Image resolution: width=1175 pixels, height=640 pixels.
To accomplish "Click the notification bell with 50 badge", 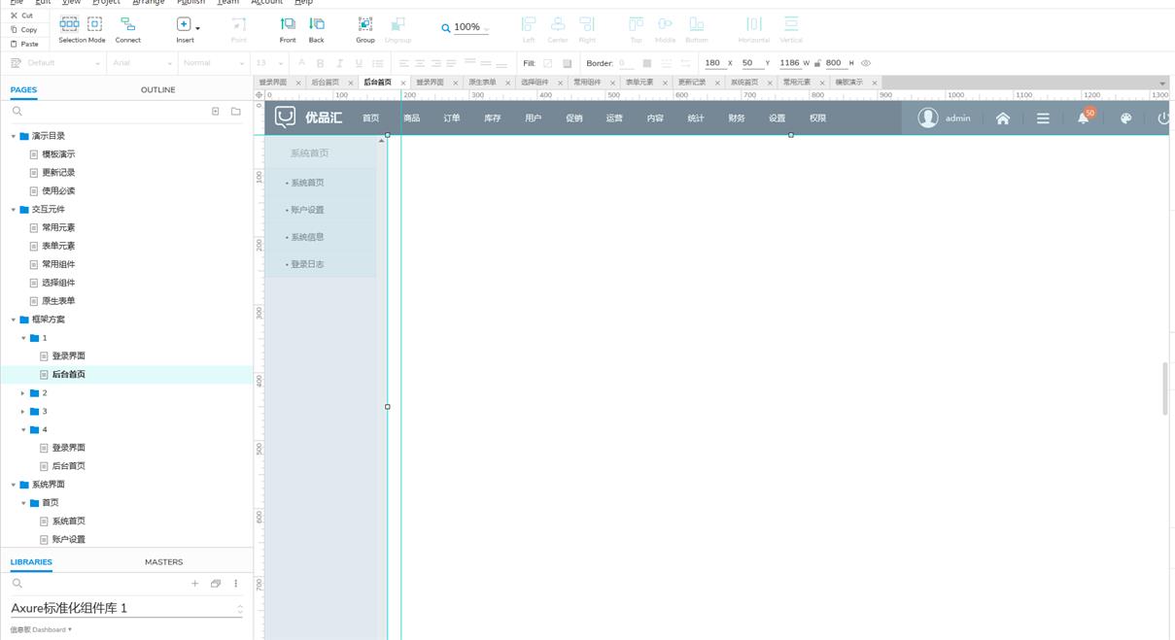I will [x=1085, y=117].
